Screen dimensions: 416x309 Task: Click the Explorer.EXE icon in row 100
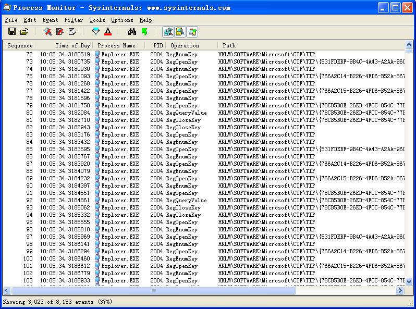(x=97, y=258)
